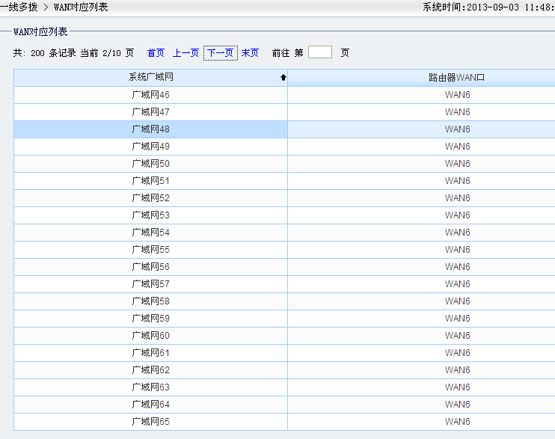The image size is (555, 439).
Task: Go to first page via 首页 link
Action: point(156,53)
